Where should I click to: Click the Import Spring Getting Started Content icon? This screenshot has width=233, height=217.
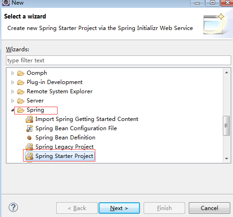tap(29, 119)
